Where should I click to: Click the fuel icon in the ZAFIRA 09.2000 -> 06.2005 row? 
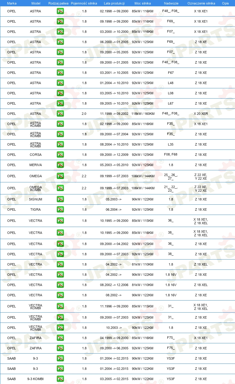point(60,348)
